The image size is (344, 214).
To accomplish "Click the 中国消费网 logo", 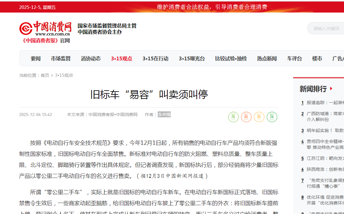I will (45, 29).
